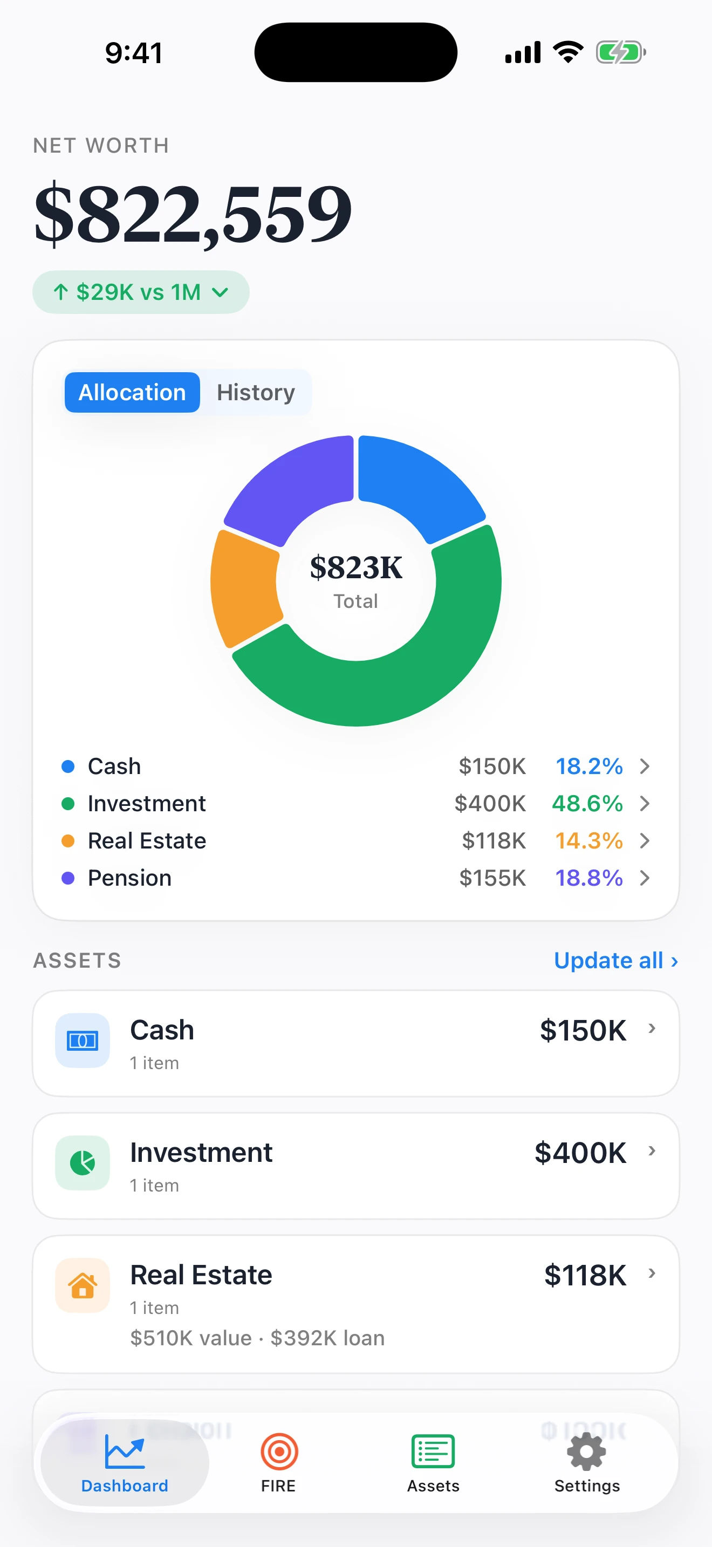Open the Investment $400K card chevron
The height and width of the screenshot is (1547, 712).
point(652,1151)
